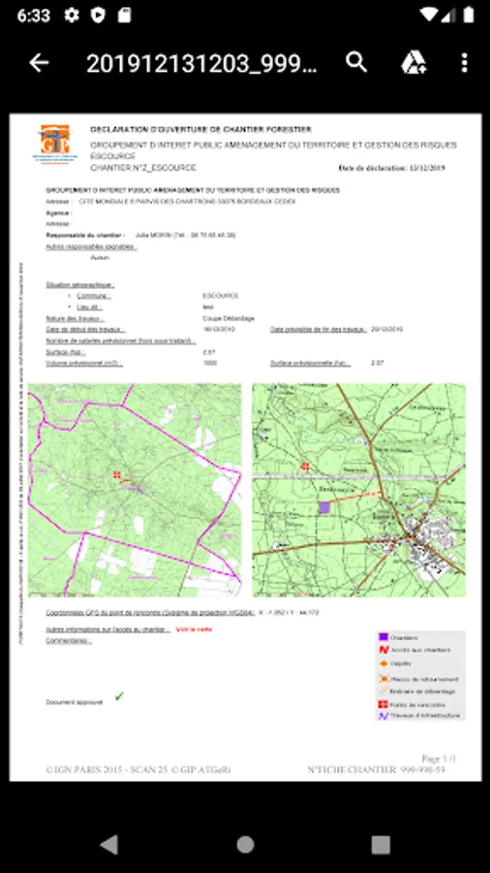490x873 pixels.
Task: Tap the red meeting point marker on left map
Action: (x=116, y=474)
